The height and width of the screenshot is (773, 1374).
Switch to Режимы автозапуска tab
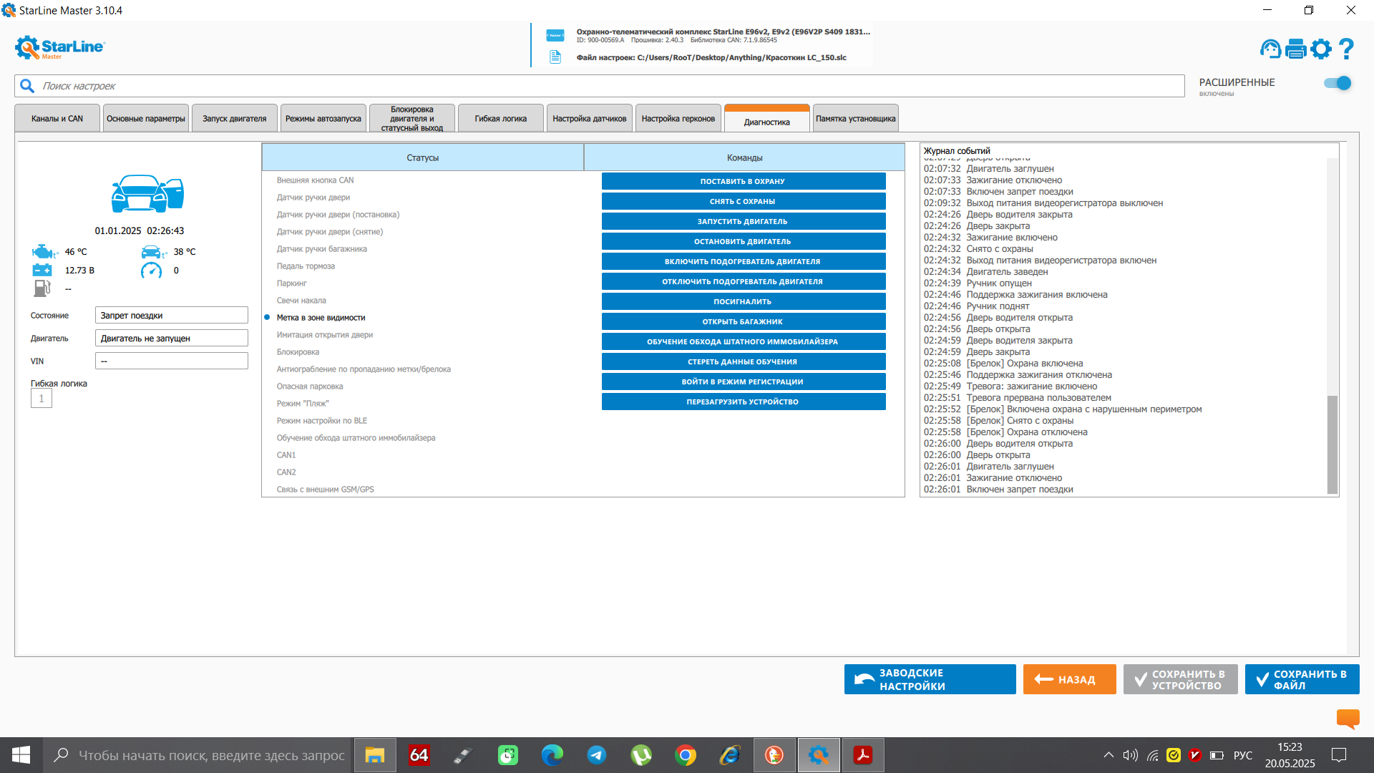[323, 119]
